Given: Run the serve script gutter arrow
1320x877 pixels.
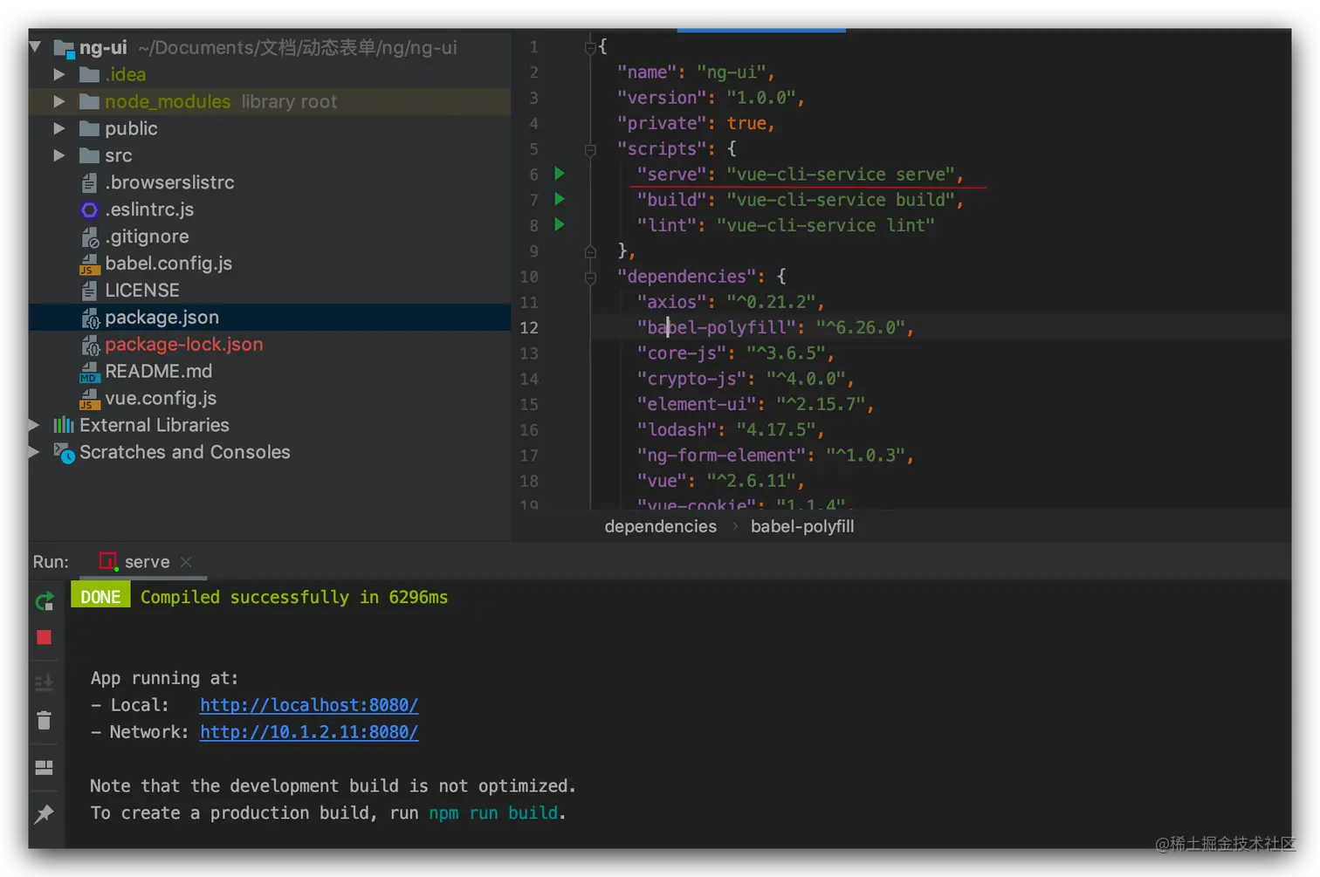Looking at the screenshot, I should click(560, 174).
